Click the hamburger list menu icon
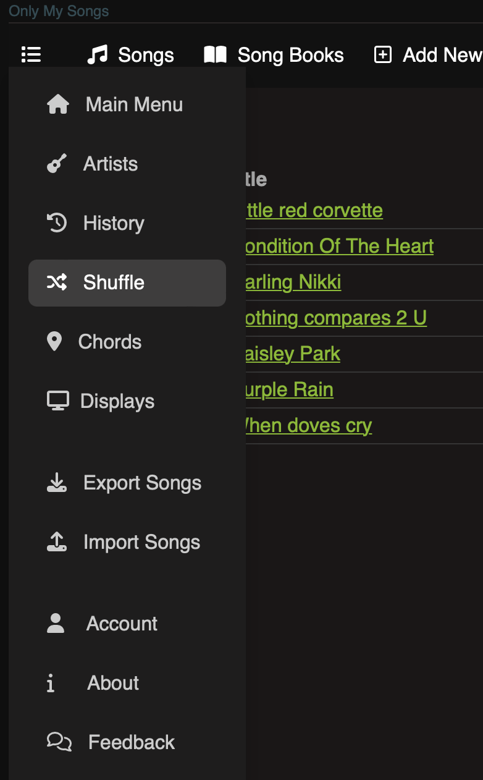 pos(31,55)
